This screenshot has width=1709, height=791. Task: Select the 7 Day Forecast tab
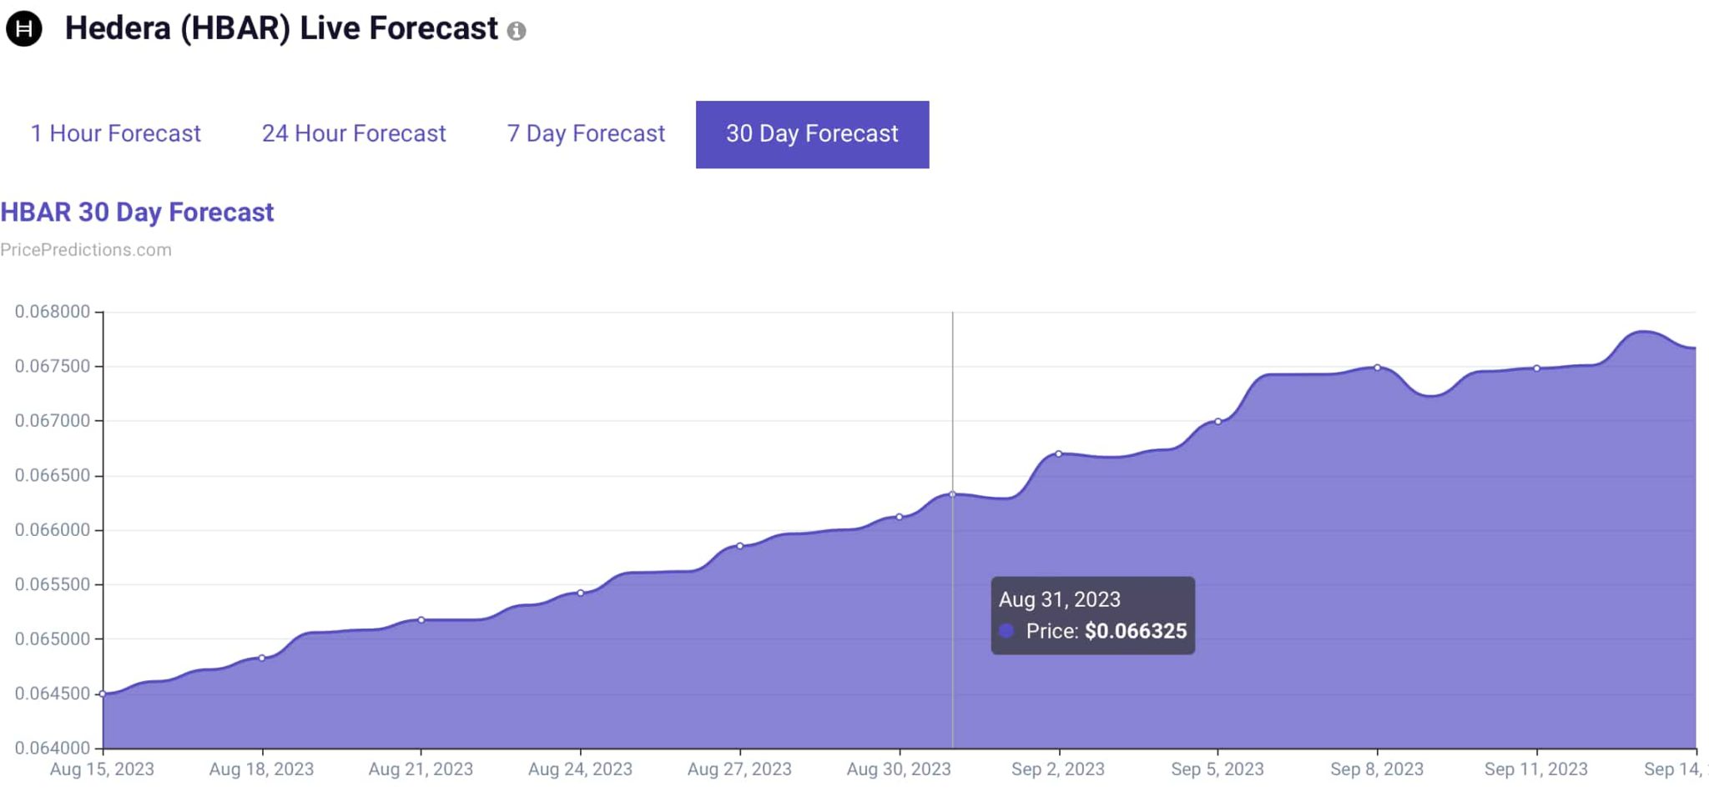[586, 133]
